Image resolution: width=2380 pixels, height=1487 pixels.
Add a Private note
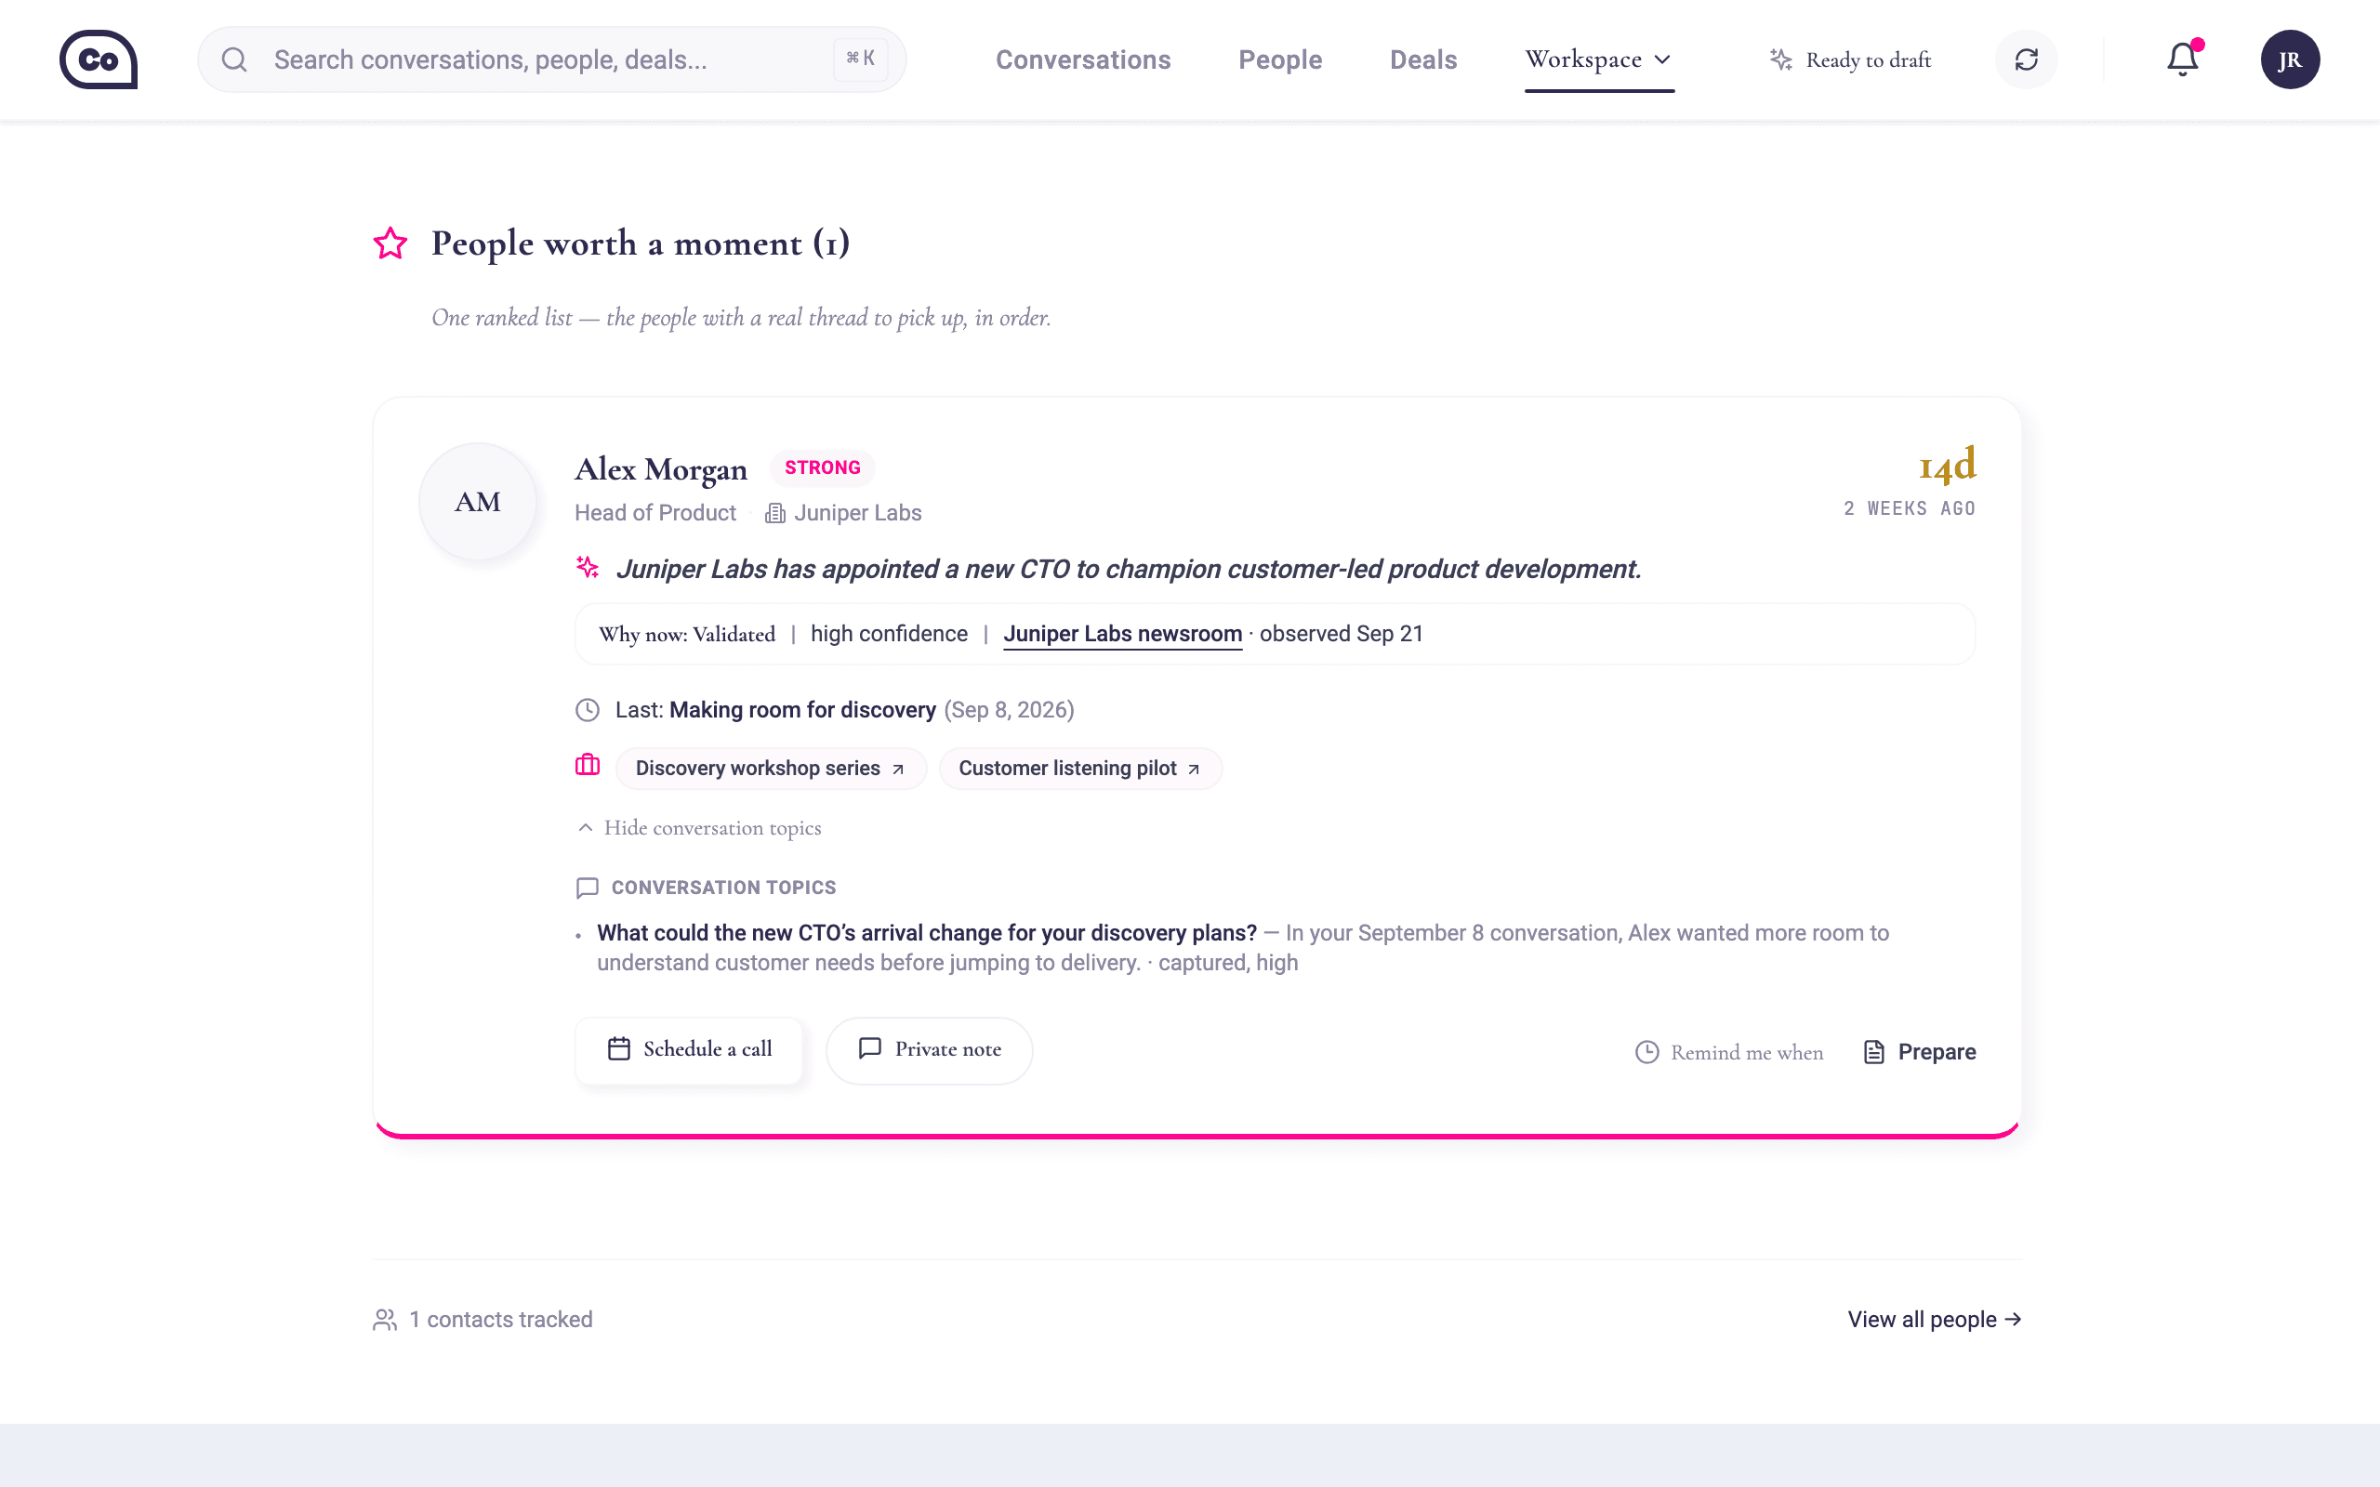click(x=930, y=1050)
